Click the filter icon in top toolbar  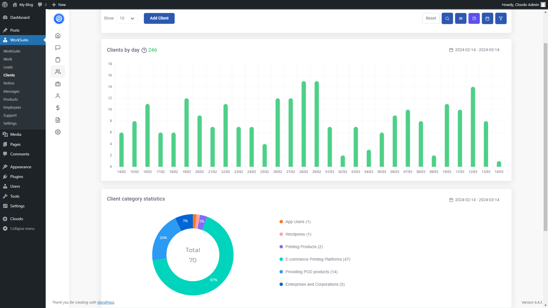coord(501,18)
